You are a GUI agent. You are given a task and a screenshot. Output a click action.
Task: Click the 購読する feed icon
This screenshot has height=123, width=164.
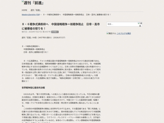(x=111, y=33)
